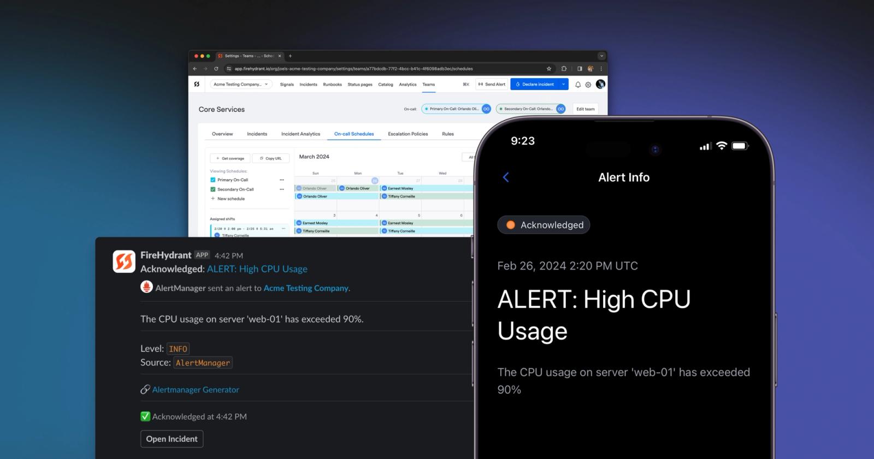Viewport: 874px width, 459px height.
Task: Click the FireHydrant logo in the nav bar
Action: coord(197,84)
